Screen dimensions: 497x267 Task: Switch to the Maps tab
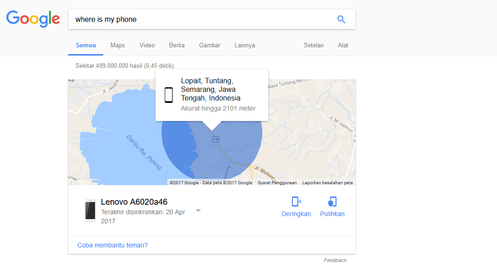coord(118,45)
